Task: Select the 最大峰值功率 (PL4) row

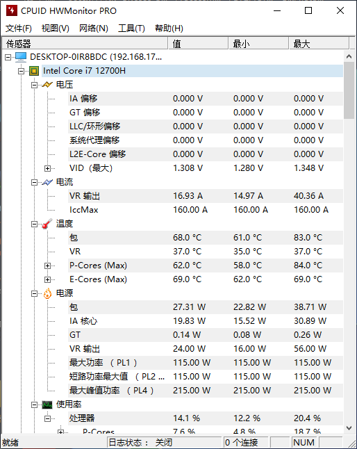Action: click(x=206, y=391)
